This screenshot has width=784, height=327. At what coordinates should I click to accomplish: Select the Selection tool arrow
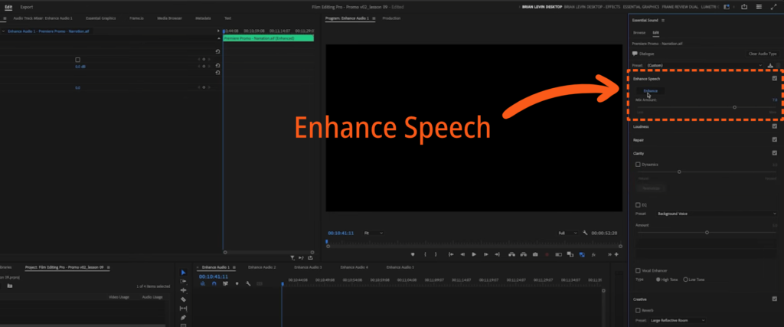tap(184, 273)
